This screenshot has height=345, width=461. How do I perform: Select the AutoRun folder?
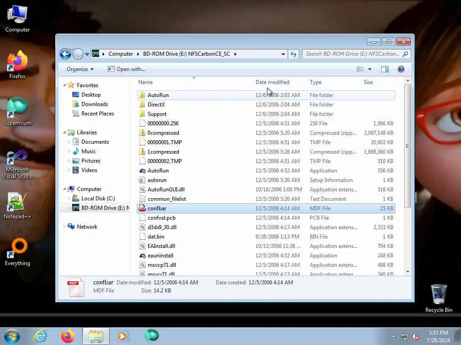pos(266,95)
